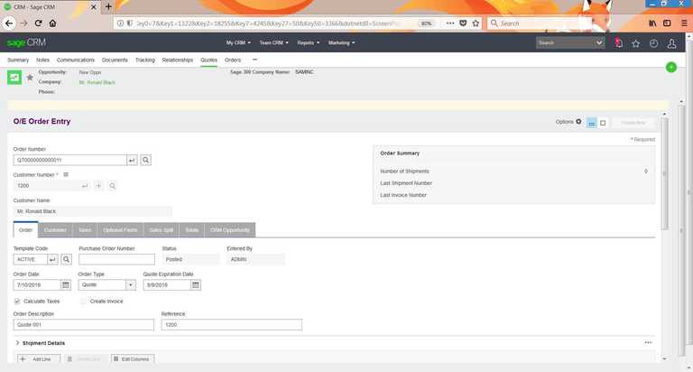Switch to the Orders tab

pos(233,60)
